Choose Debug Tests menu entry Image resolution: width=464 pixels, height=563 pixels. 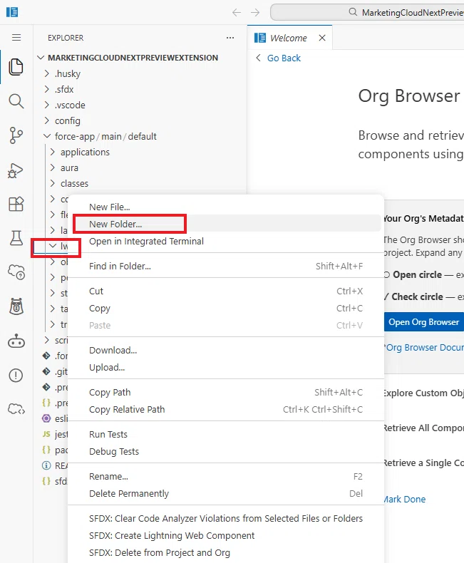[226, 452]
